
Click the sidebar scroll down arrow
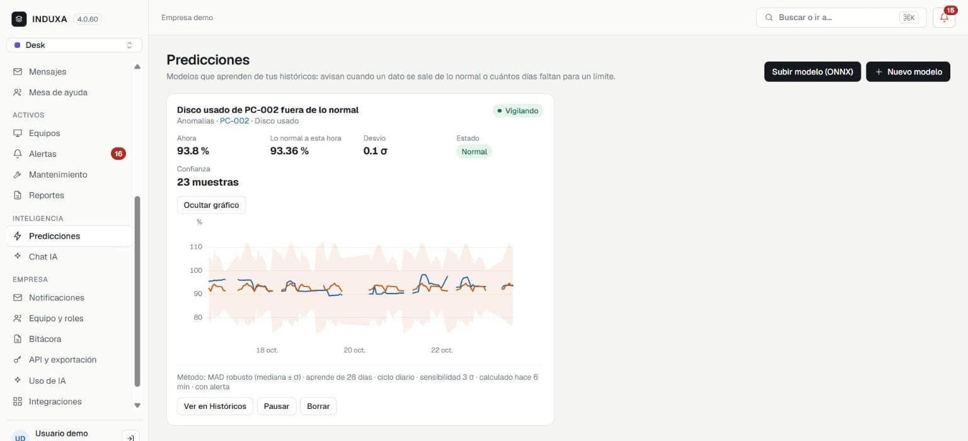pos(137,406)
